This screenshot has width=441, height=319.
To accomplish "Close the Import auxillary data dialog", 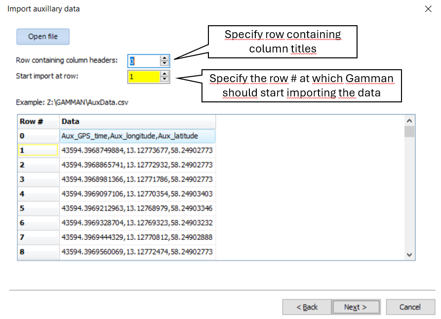I will coord(428,9).
